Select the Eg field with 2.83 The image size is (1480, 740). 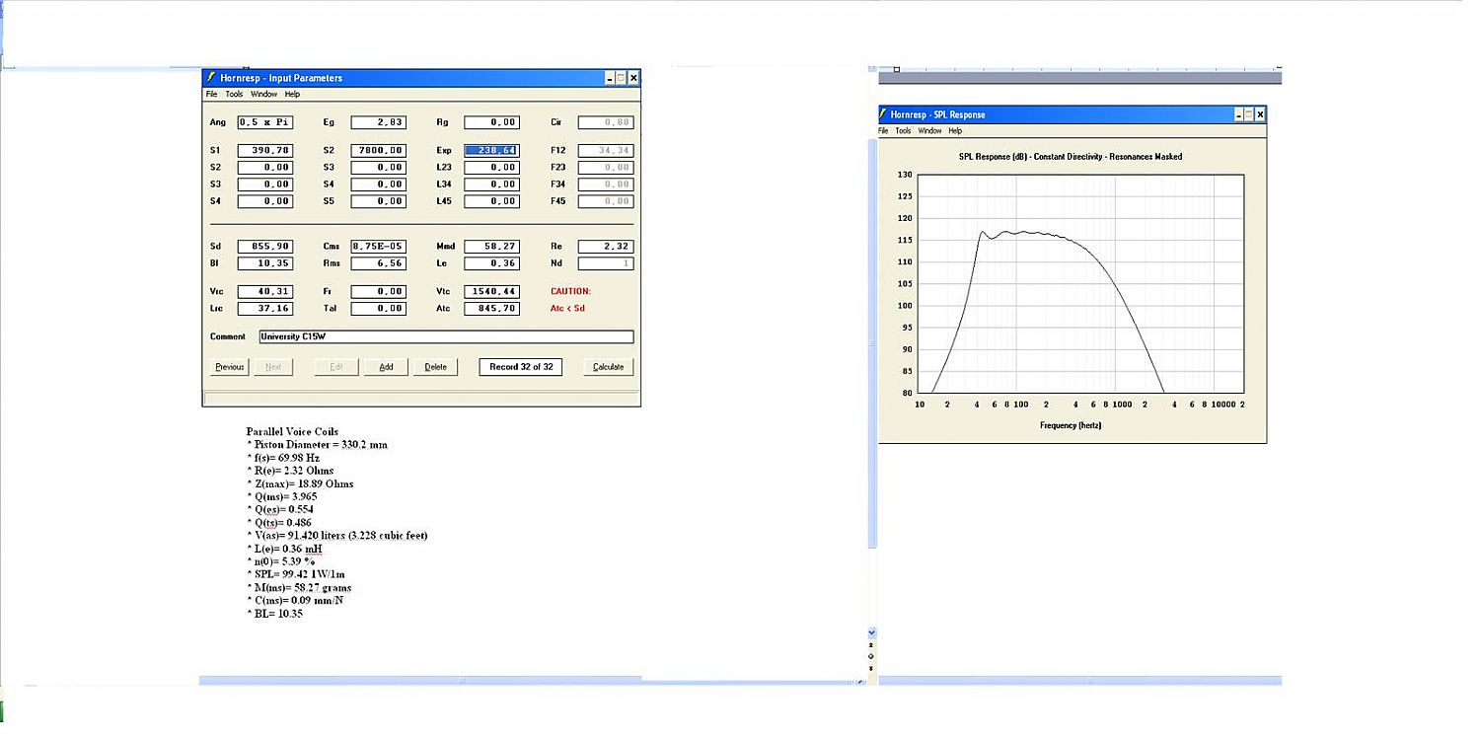(379, 123)
